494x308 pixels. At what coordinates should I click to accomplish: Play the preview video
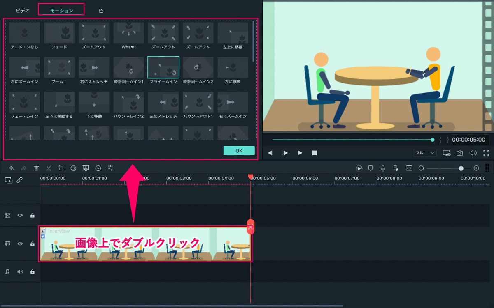click(x=300, y=153)
